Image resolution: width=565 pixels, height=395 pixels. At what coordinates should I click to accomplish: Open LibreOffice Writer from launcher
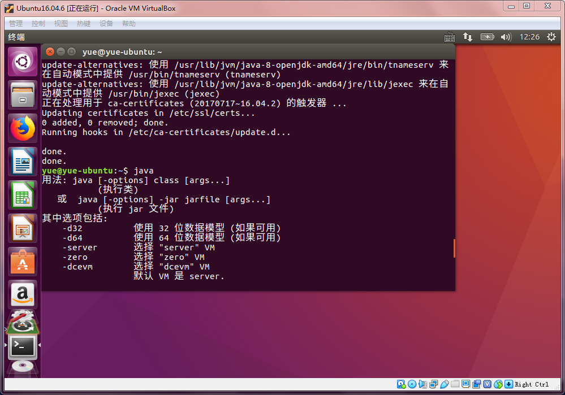[x=23, y=162]
